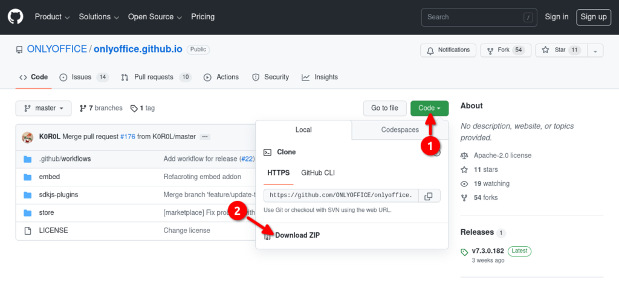Open release v7.3.0.182
The width and height of the screenshot is (619, 288).
488,251
